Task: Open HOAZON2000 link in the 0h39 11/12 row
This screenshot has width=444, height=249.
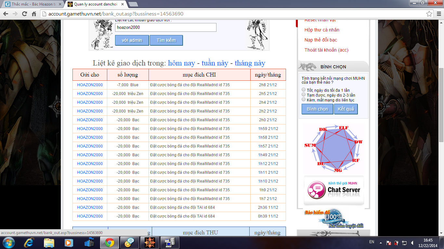Action: tap(90, 216)
